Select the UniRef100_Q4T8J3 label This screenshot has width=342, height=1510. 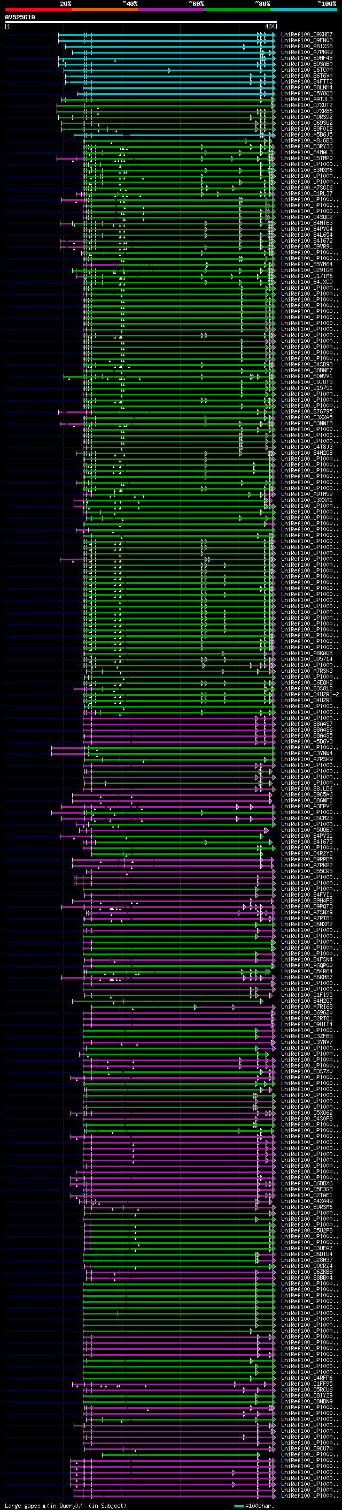point(307,447)
